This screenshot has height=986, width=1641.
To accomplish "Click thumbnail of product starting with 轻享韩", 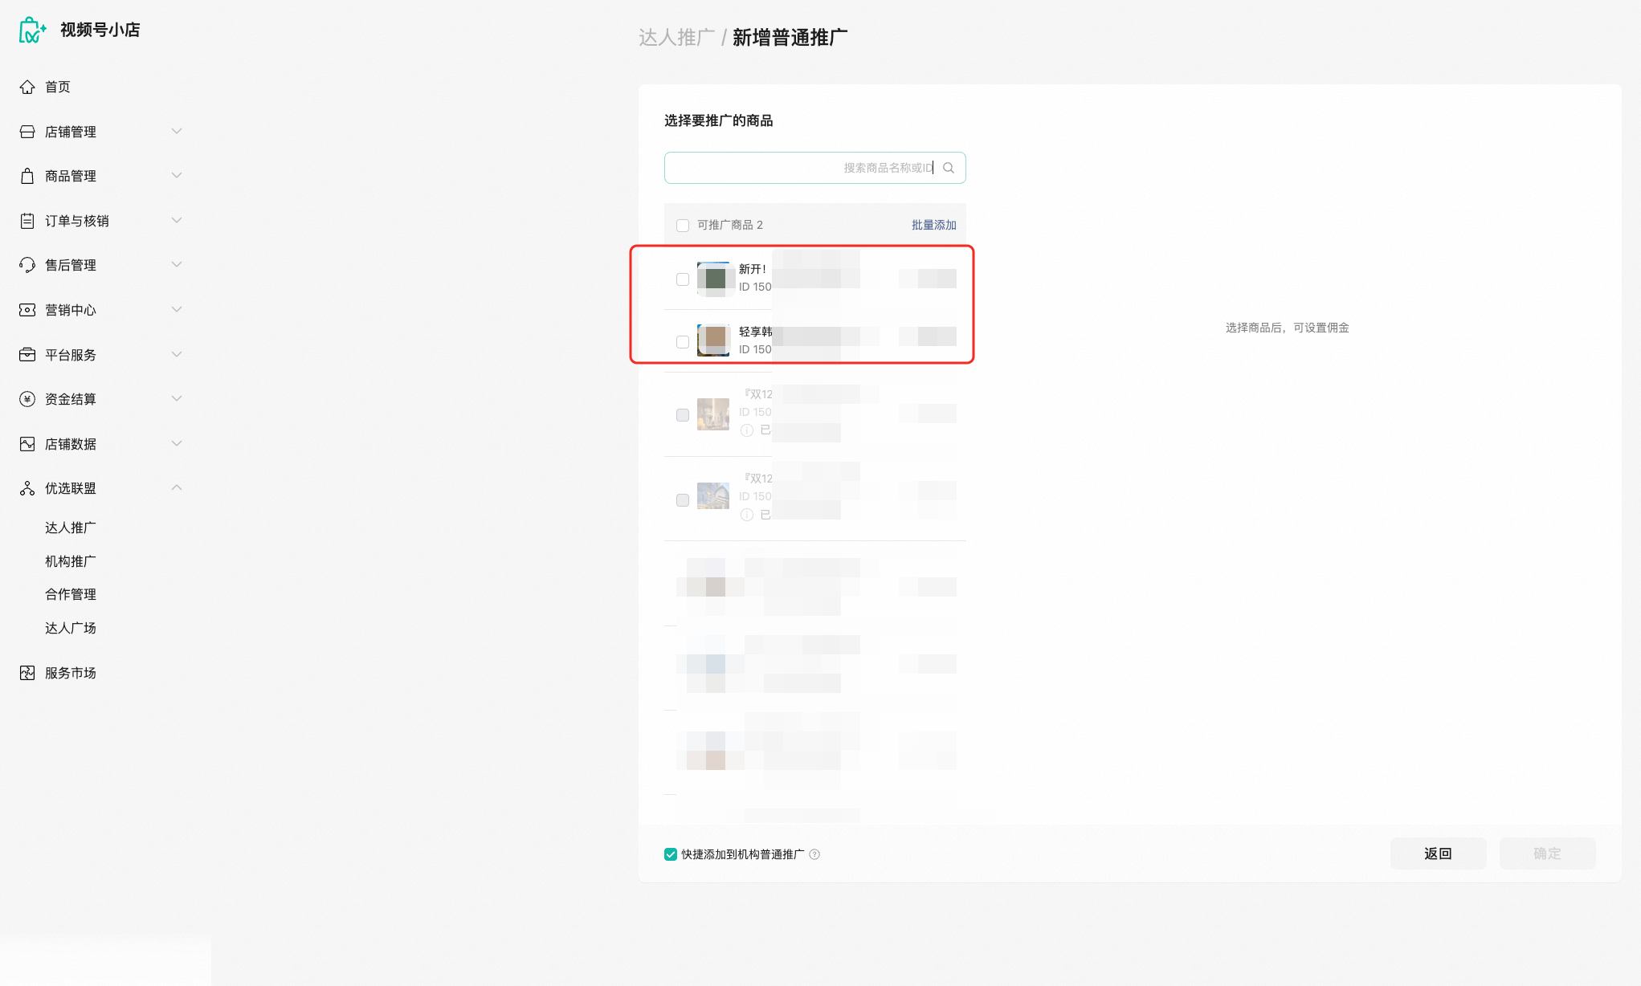I will coord(713,340).
